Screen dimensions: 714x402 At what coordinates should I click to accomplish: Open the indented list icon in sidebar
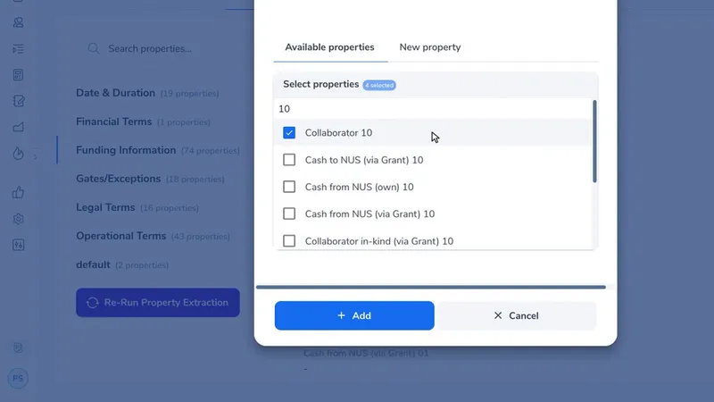click(18, 49)
